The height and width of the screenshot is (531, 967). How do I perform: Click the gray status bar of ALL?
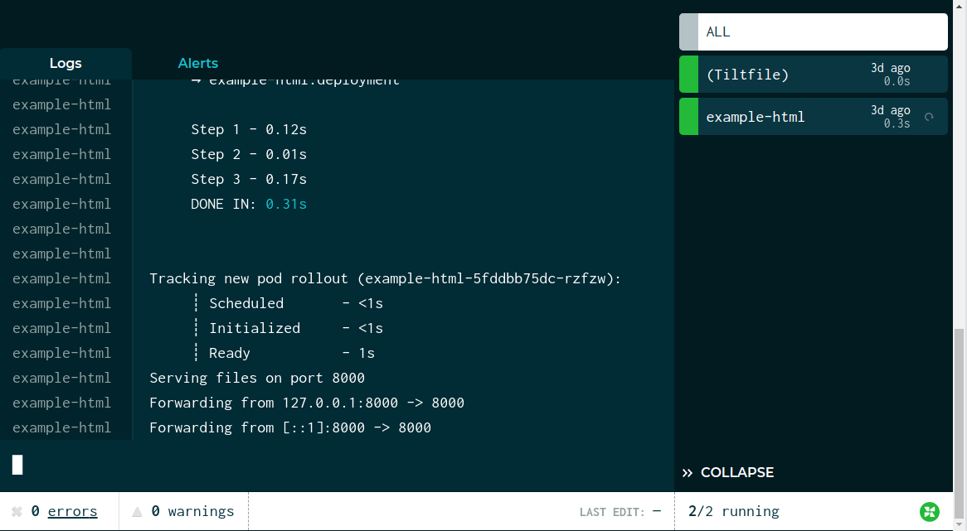tap(689, 32)
